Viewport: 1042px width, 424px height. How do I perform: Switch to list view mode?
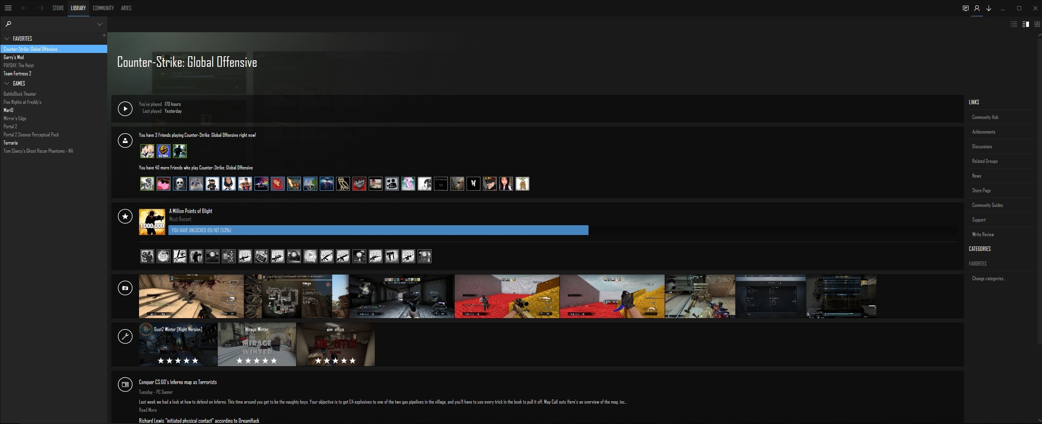(1013, 24)
